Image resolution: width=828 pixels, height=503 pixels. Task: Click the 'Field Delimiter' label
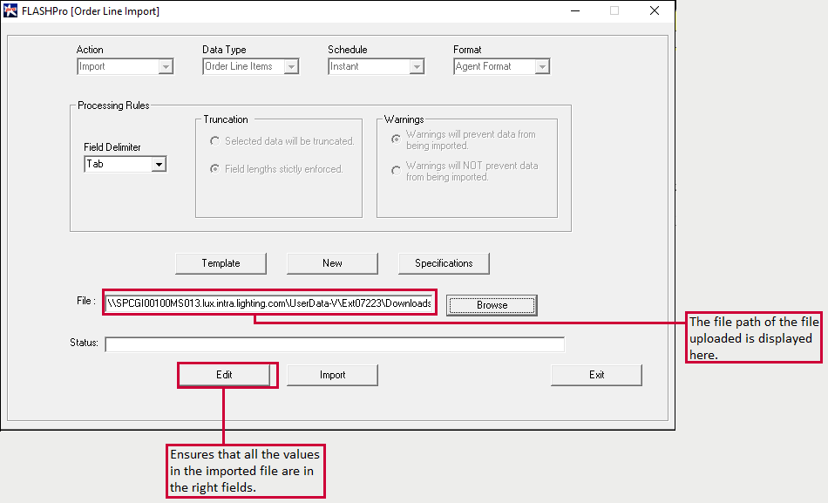pyautogui.click(x=112, y=146)
